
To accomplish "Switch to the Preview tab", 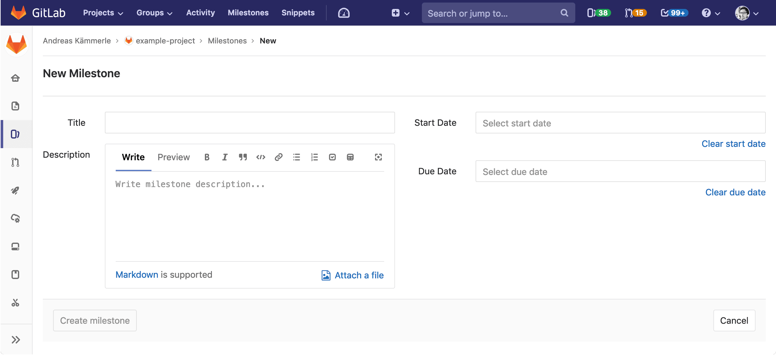I will [174, 157].
